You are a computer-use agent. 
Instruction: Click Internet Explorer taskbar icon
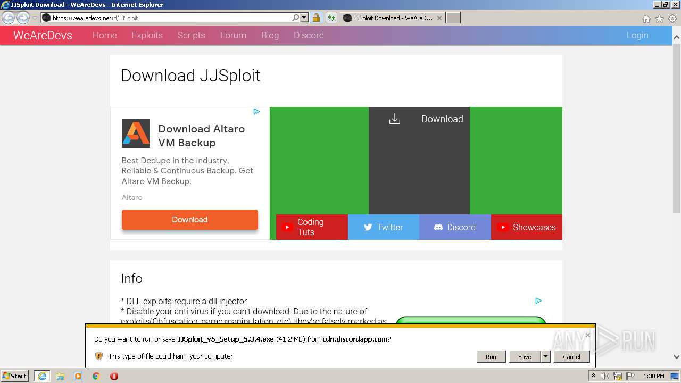coord(41,376)
